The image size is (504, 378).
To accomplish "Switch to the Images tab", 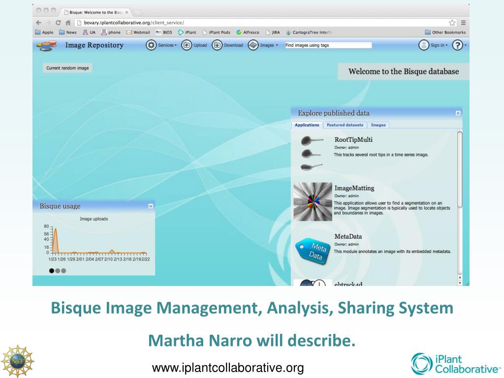I will point(378,125).
